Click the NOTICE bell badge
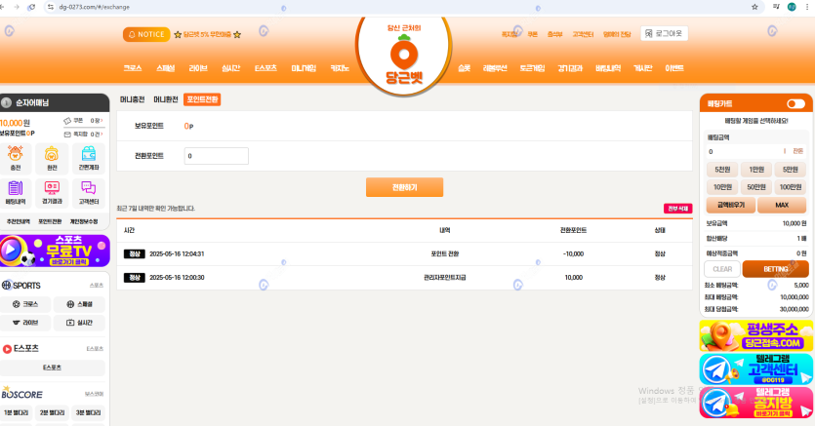 (x=144, y=34)
